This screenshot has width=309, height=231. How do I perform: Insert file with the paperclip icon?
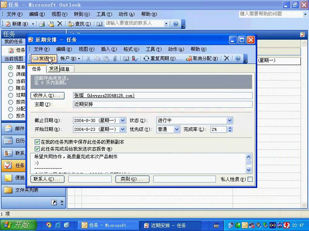115,59
